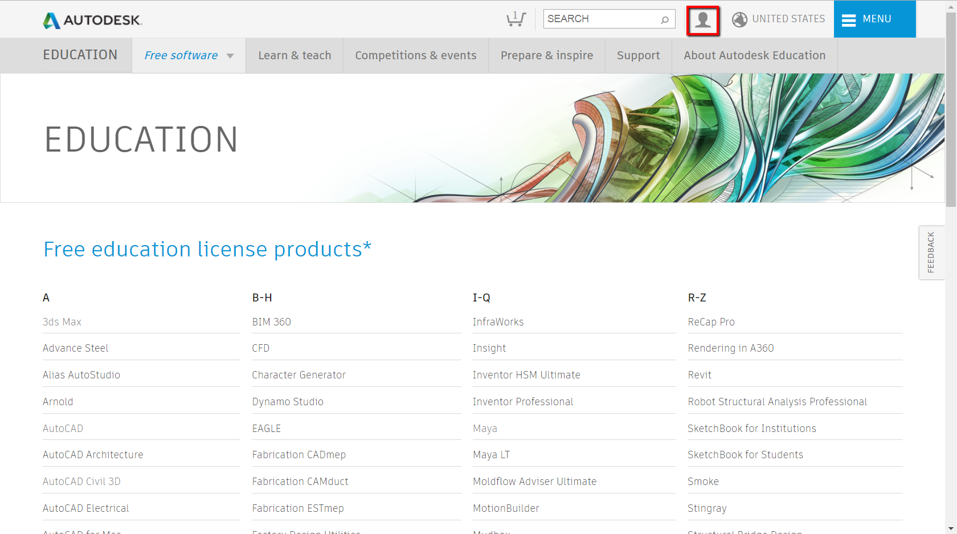Open the BIM 360 link
Screen dimensions: 957x534
(272, 322)
